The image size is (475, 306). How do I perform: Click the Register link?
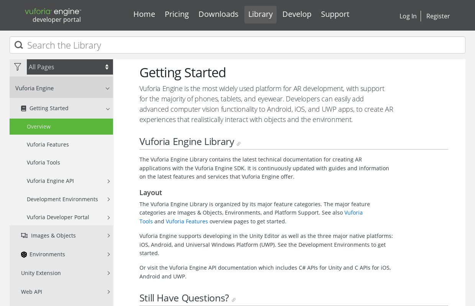pos(438,16)
